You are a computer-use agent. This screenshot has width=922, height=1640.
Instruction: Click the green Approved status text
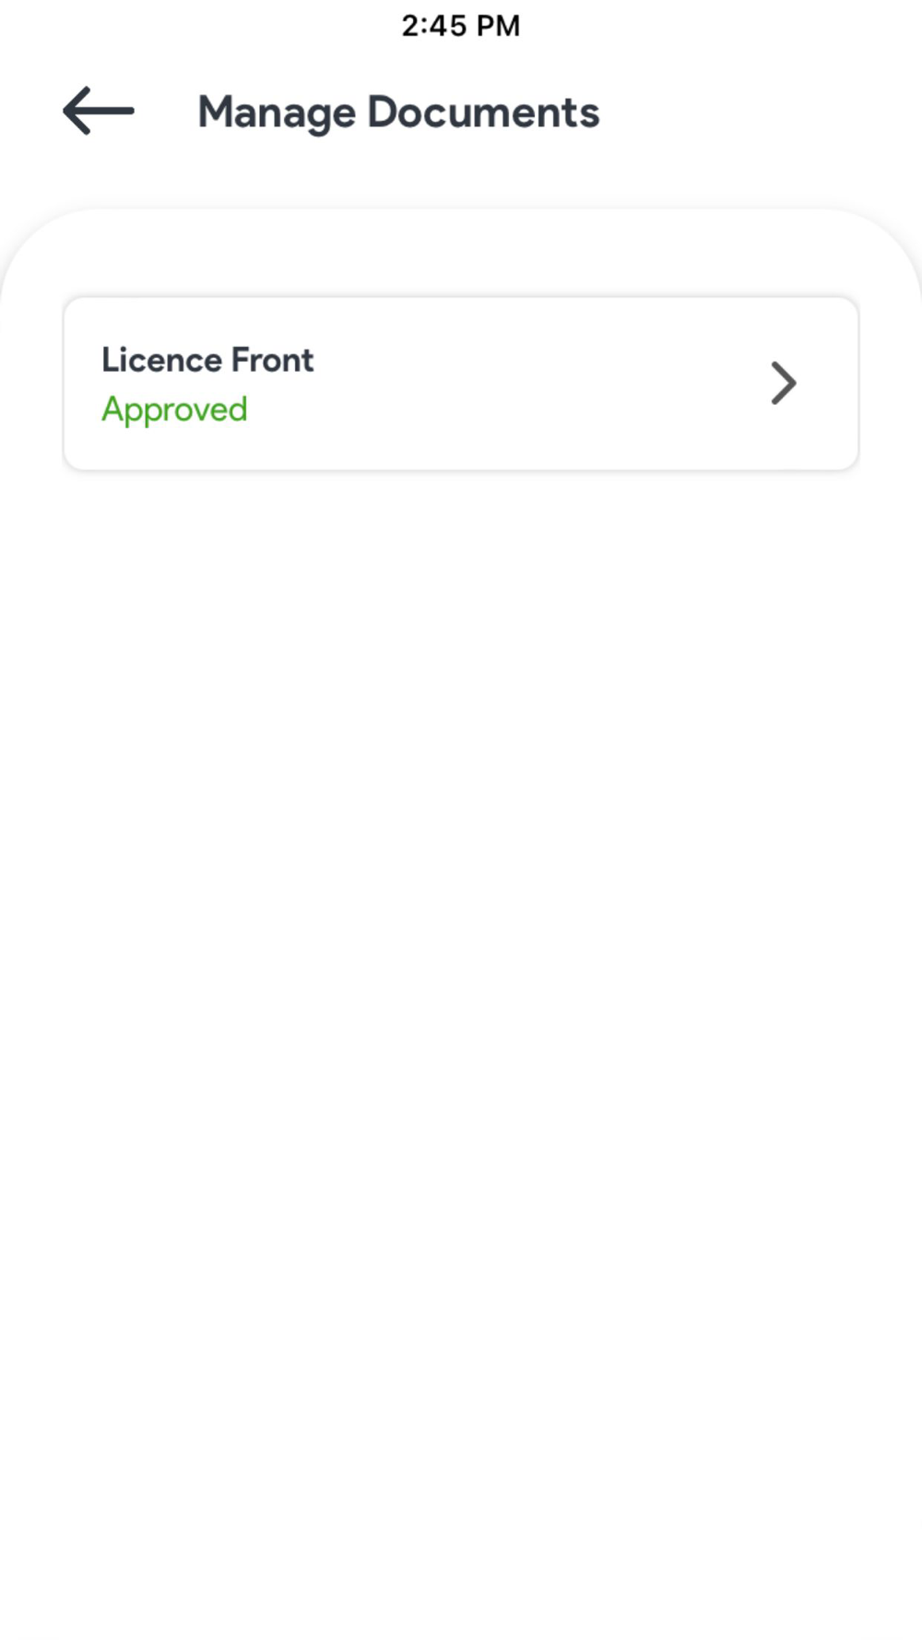click(x=174, y=409)
